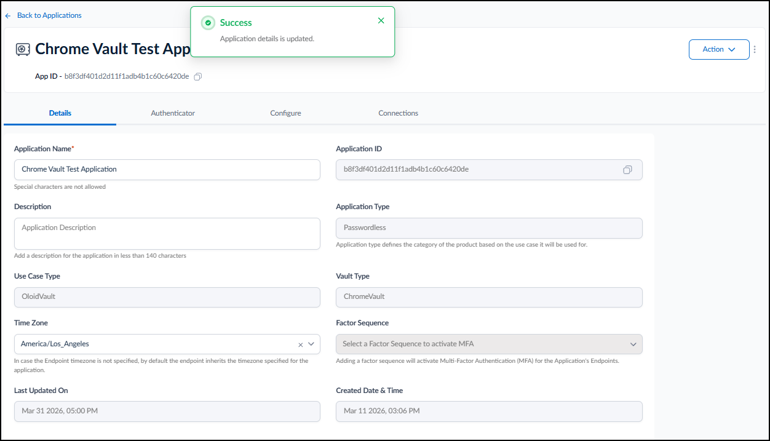Click the header App ID hash text
Image resolution: width=770 pixels, height=441 pixels.
[127, 77]
